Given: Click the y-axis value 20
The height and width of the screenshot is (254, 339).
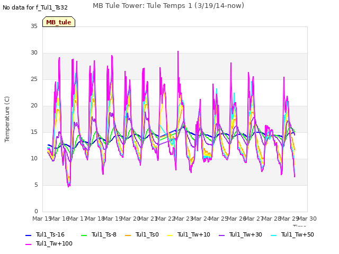Looking at the screenshot, I should pos(34,106).
